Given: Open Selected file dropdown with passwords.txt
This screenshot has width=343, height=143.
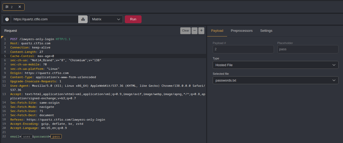Looking at the screenshot, I should pos(275,80).
